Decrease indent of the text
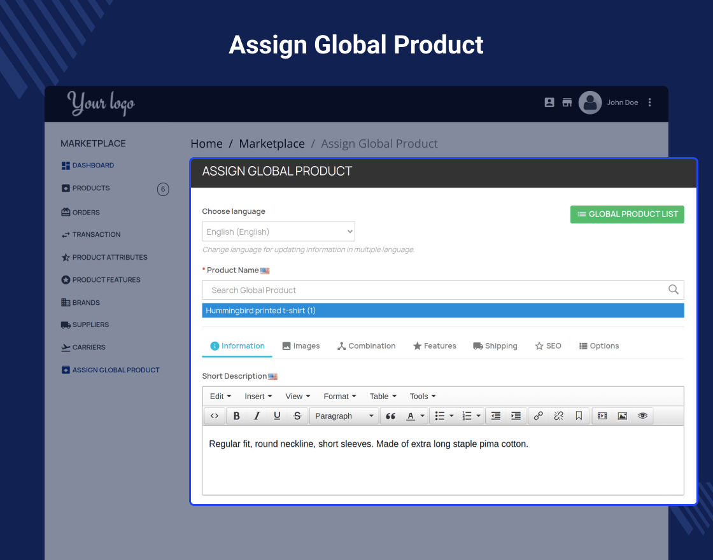 [x=496, y=416]
